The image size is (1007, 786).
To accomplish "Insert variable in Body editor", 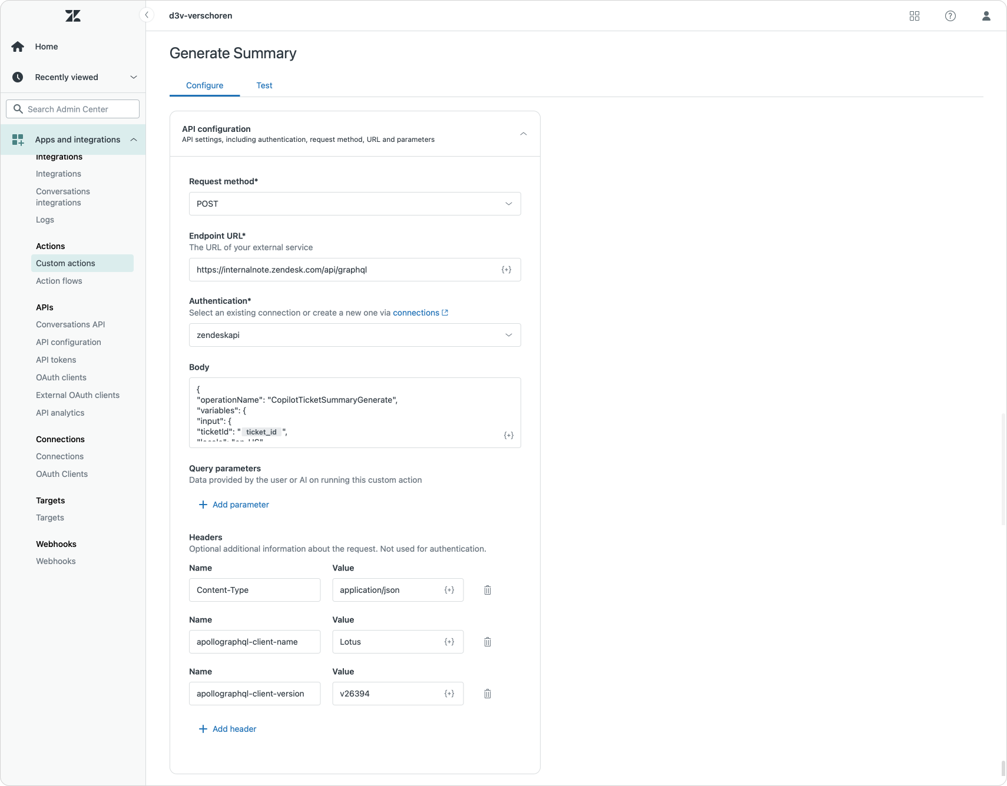I will 508,436.
